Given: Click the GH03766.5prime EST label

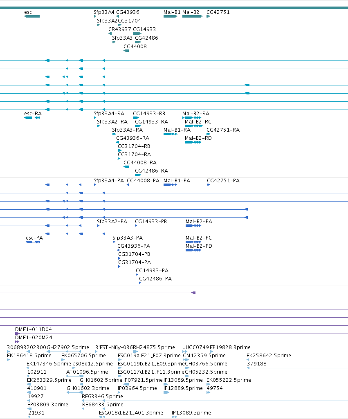Looking at the screenshot, I should click(206, 364).
